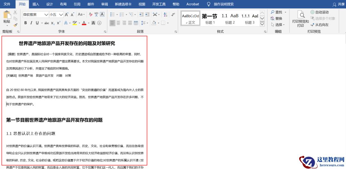Screen dimensions: 346x169
Task: Clear formatting with the eraser icon
Action: tap(91, 14)
